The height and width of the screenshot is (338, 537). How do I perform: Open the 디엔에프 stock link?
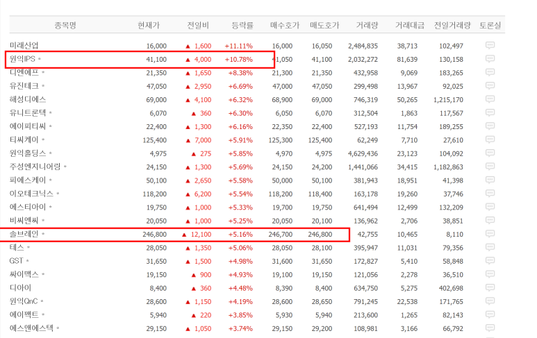(x=24, y=72)
